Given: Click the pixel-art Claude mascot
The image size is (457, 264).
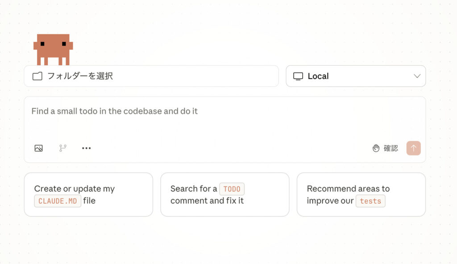Looking at the screenshot, I should [53, 49].
